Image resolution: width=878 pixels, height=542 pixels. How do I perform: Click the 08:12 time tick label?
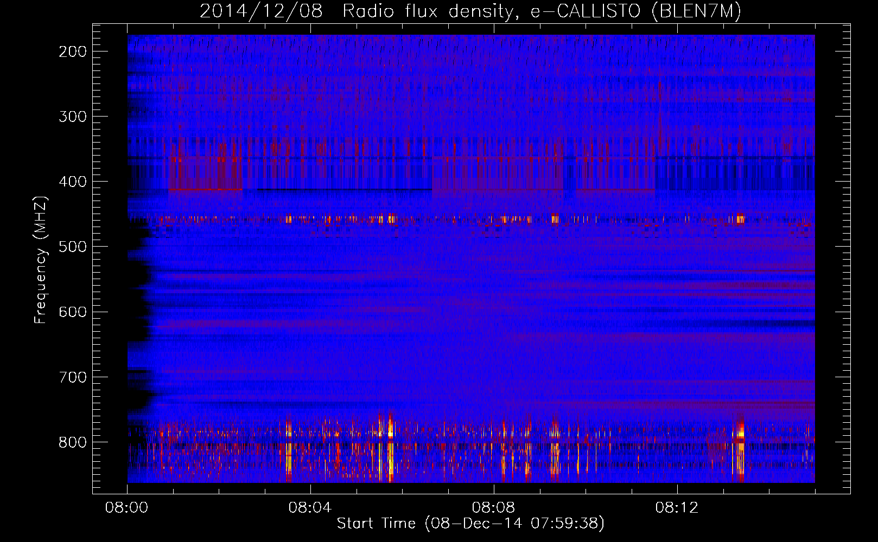pos(677,508)
